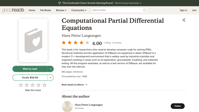Click Vote for the year's best books
The height and width of the screenshot is (112, 199).
coord(127,3)
